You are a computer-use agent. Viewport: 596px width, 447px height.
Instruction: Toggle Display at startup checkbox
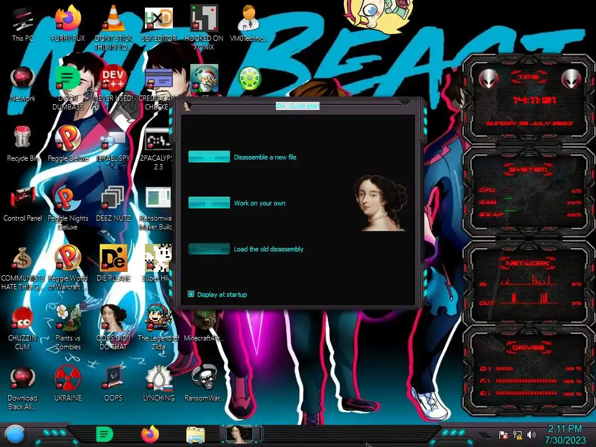[x=191, y=294]
